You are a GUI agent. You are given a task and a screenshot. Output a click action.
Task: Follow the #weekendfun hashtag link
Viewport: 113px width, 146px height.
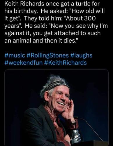24,63
